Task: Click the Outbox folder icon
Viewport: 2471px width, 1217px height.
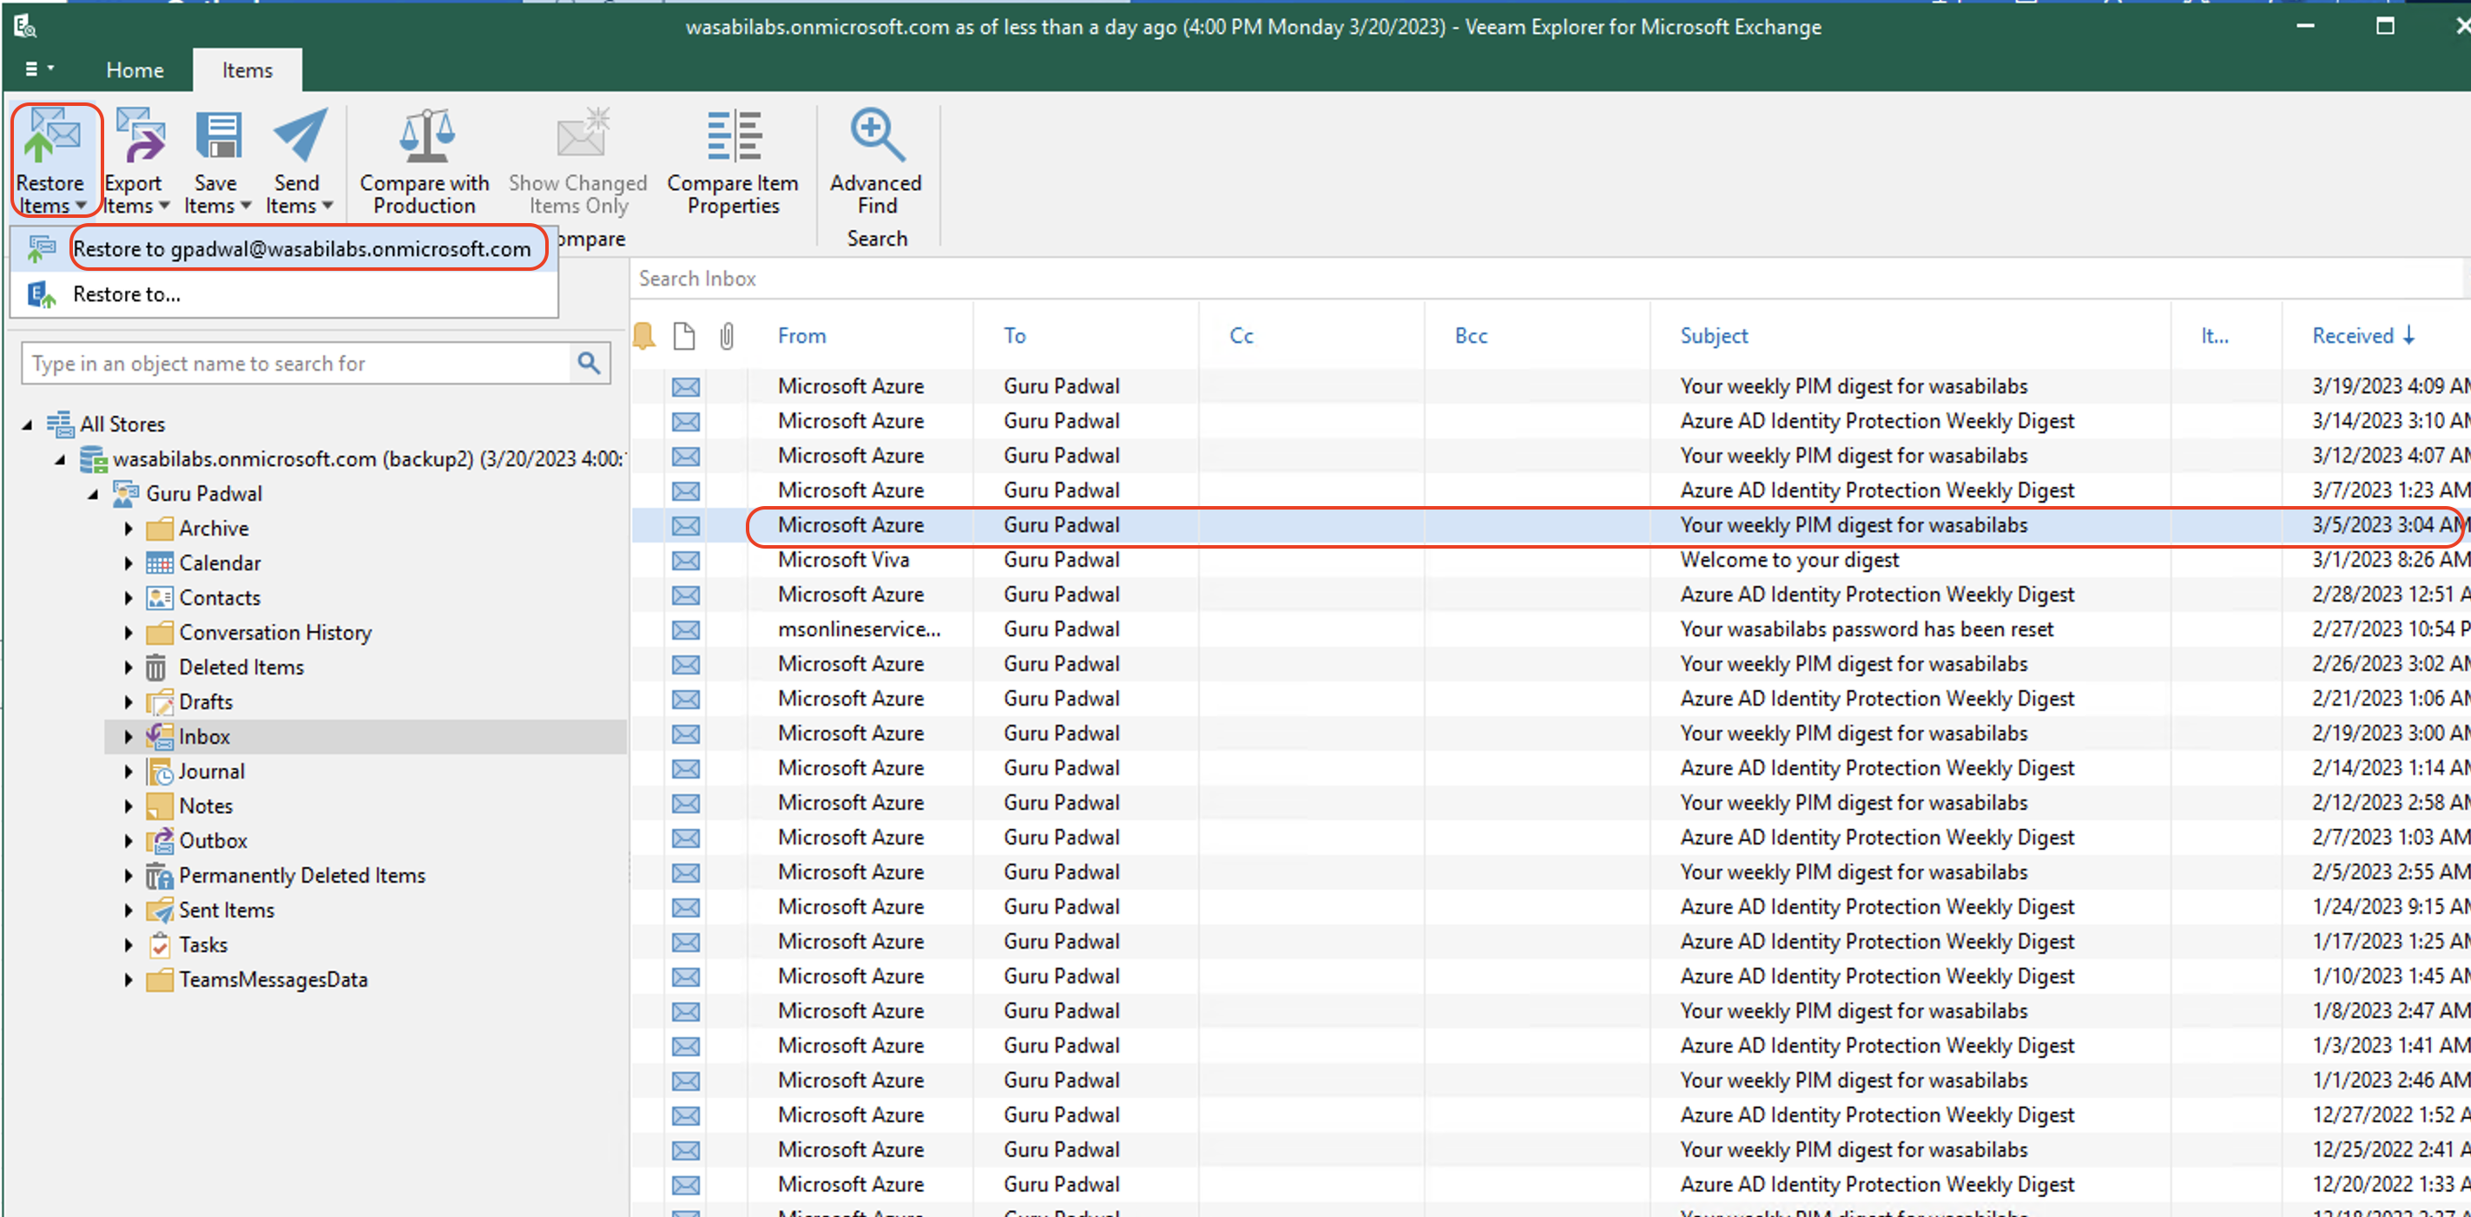Action: [159, 840]
